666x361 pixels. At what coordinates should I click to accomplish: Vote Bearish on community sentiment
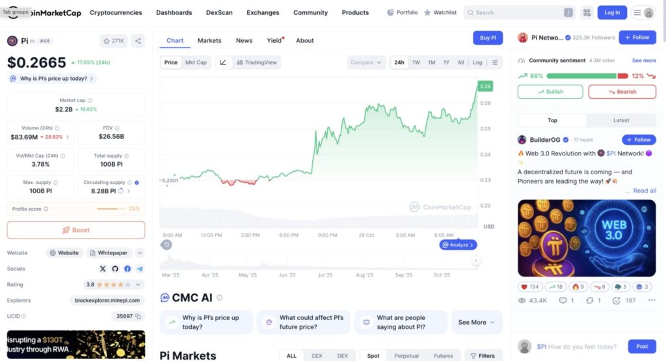622,92
